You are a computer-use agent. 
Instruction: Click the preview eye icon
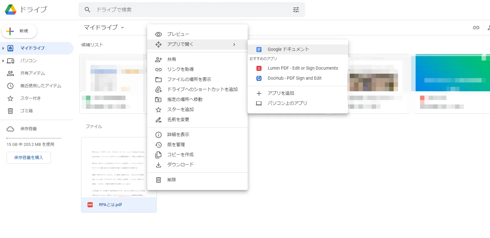click(159, 34)
